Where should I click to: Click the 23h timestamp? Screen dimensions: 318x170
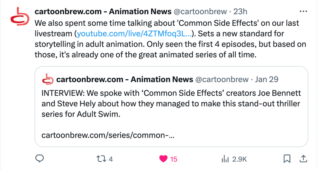coord(240,12)
